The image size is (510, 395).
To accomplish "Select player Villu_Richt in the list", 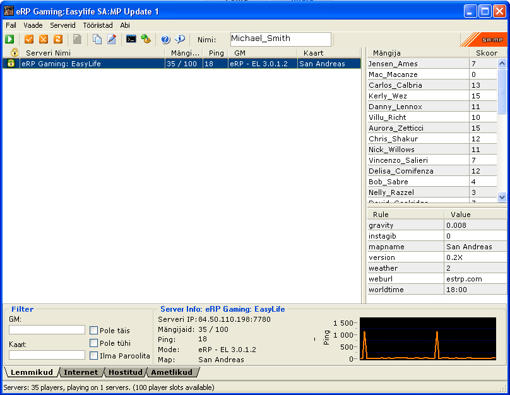I will tap(432, 117).
